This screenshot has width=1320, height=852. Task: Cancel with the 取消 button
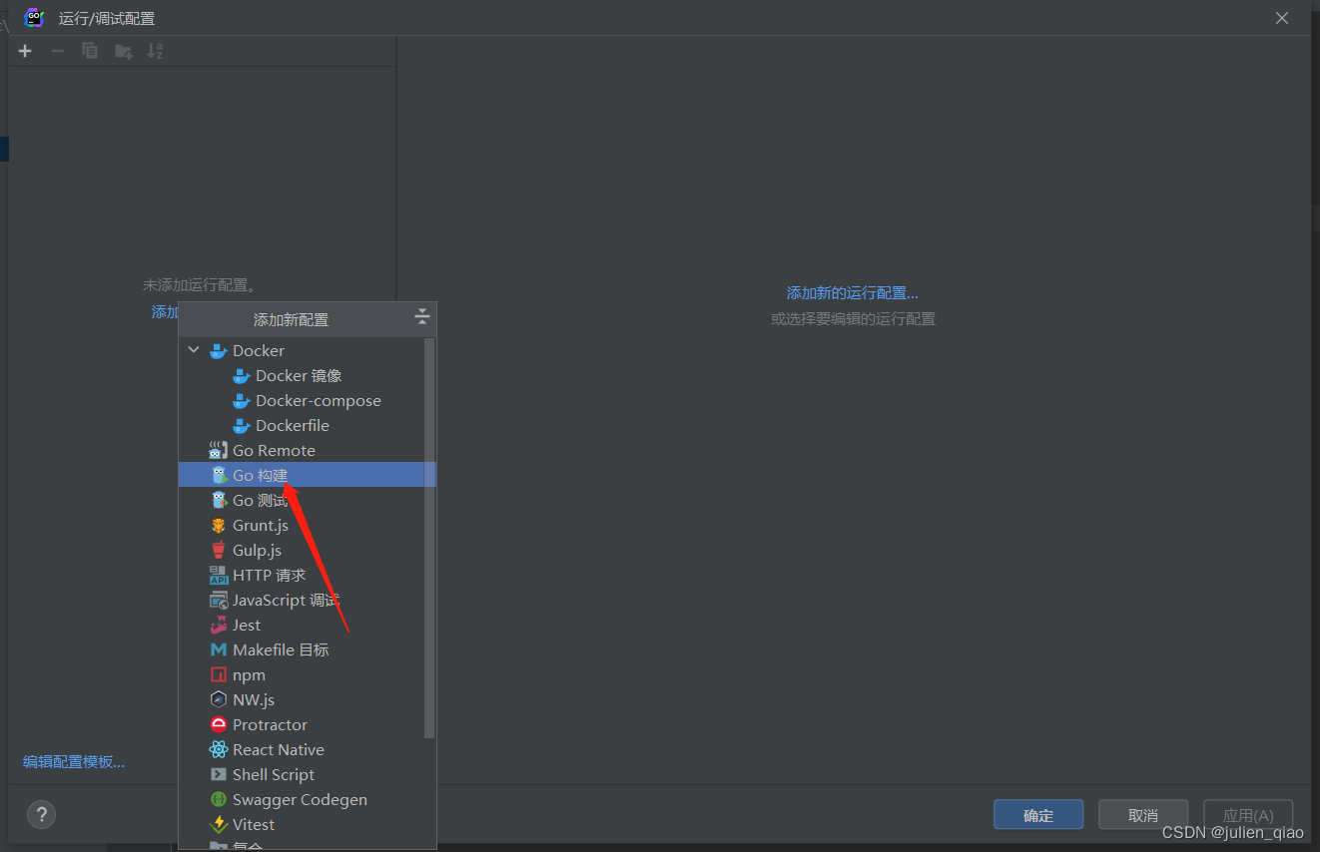pyautogui.click(x=1143, y=815)
